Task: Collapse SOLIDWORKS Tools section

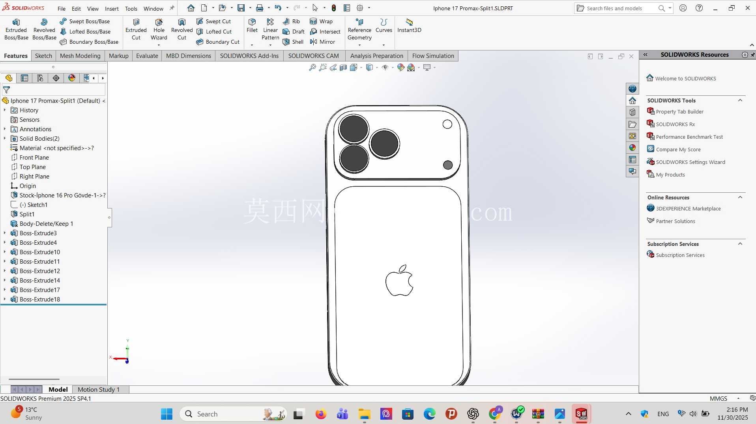Action: pos(740,100)
